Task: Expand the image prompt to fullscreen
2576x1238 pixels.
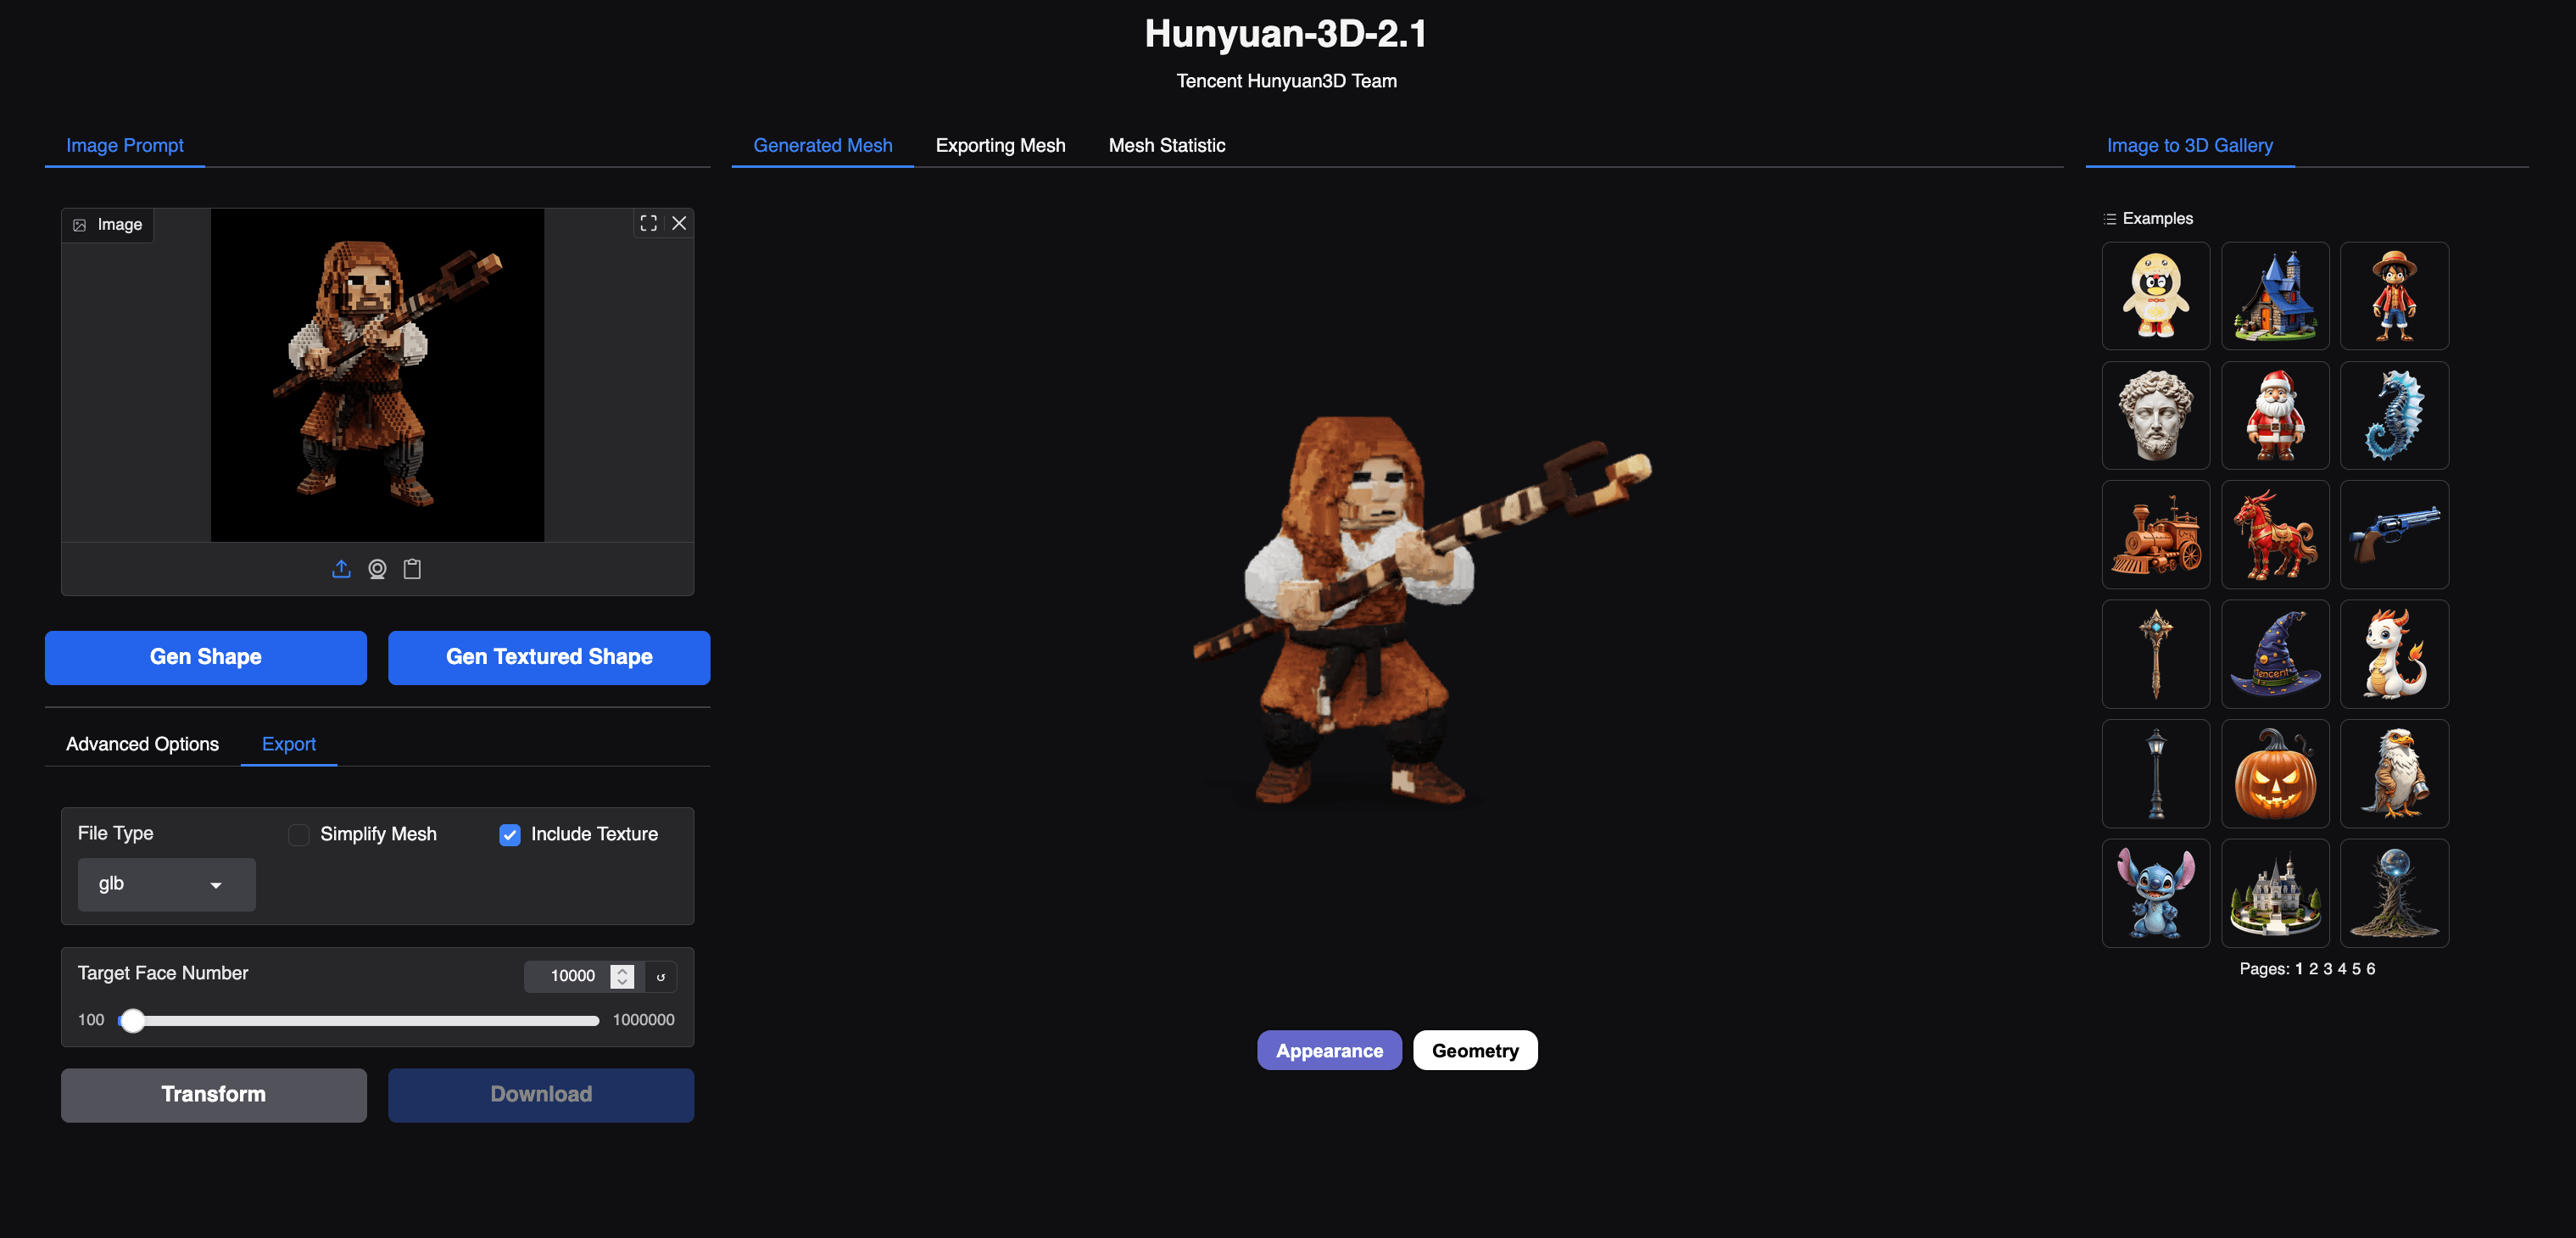Action: (x=648, y=223)
